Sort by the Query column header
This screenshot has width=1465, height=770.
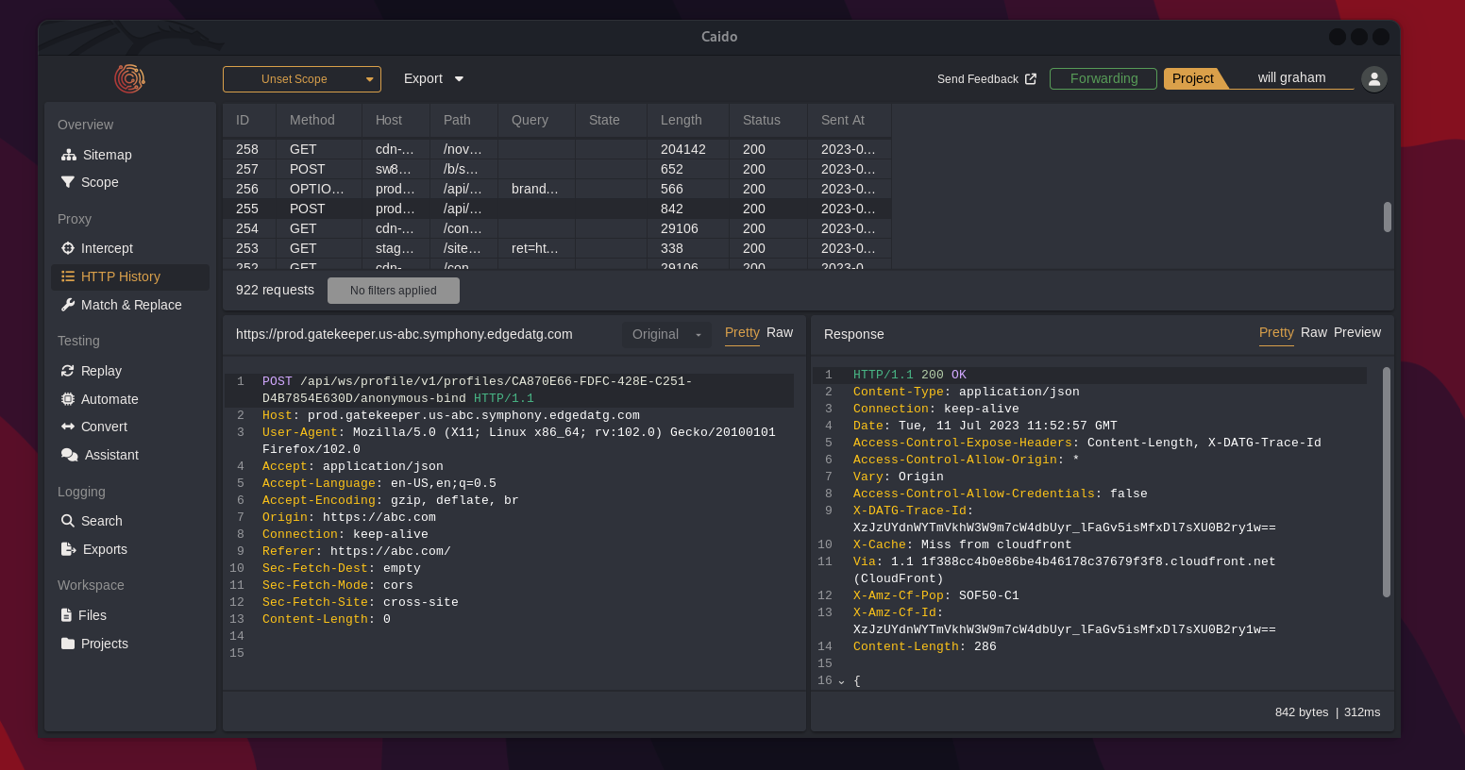[x=536, y=120]
